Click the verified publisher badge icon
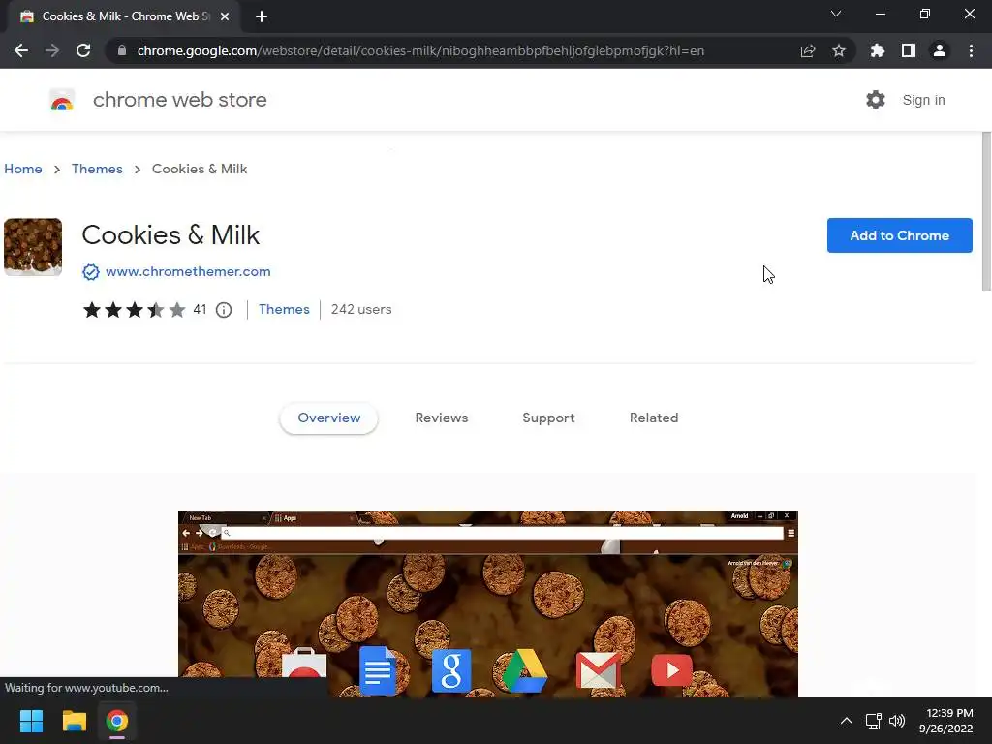 [90, 272]
